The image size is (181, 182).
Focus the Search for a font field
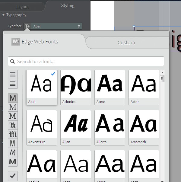pos(86,61)
